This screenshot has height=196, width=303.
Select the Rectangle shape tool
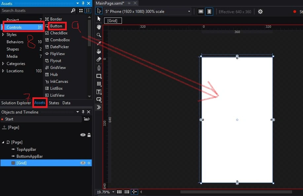click(99, 76)
